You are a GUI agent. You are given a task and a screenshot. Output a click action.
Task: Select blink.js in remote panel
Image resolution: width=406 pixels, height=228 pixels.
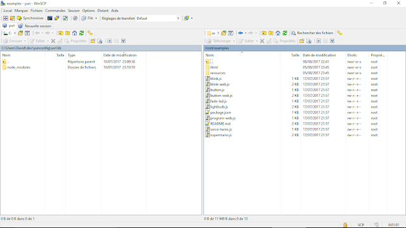click(x=216, y=79)
